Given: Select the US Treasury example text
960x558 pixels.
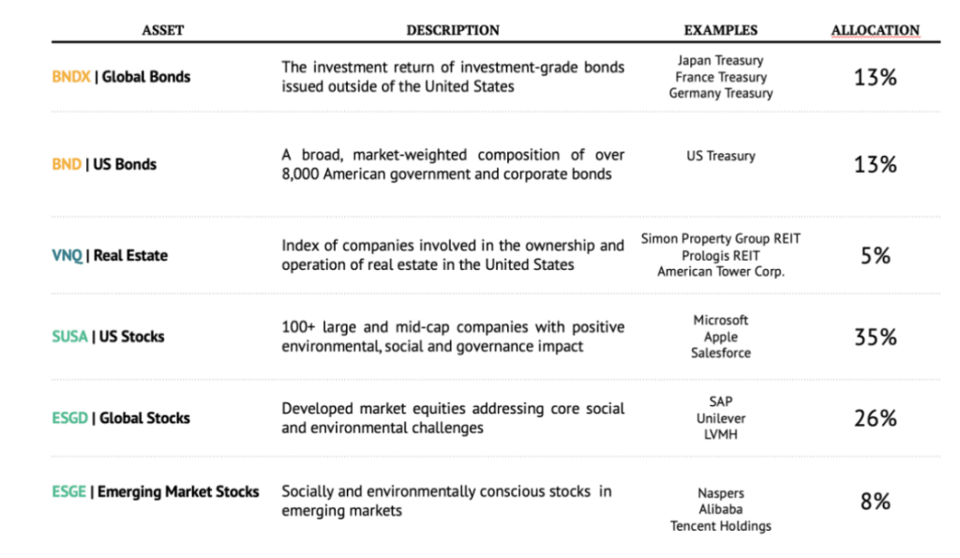Looking at the screenshot, I should pyautogui.click(x=720, y=156).
